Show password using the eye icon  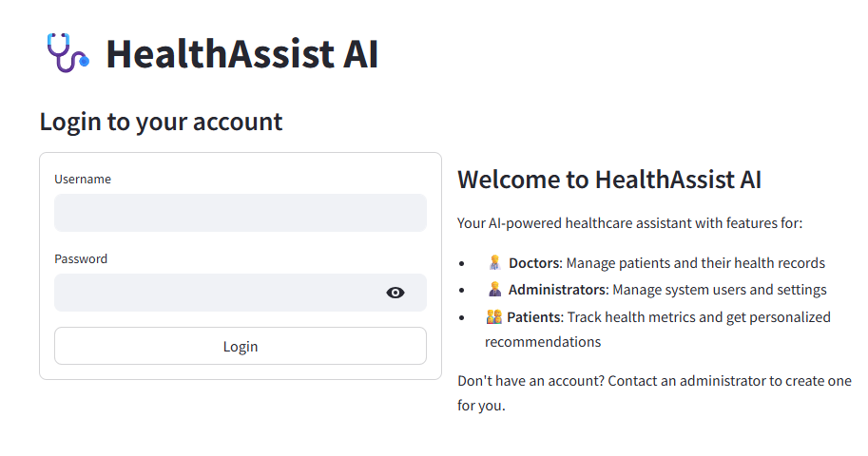point(395,293)
